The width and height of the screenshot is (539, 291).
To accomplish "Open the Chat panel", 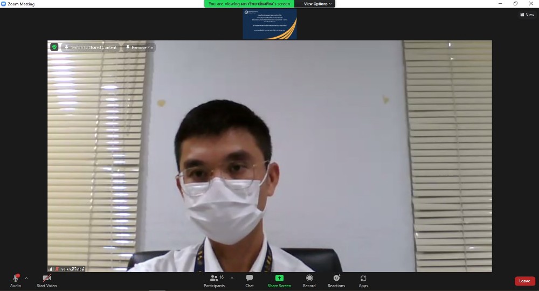I will click(250, 279).
